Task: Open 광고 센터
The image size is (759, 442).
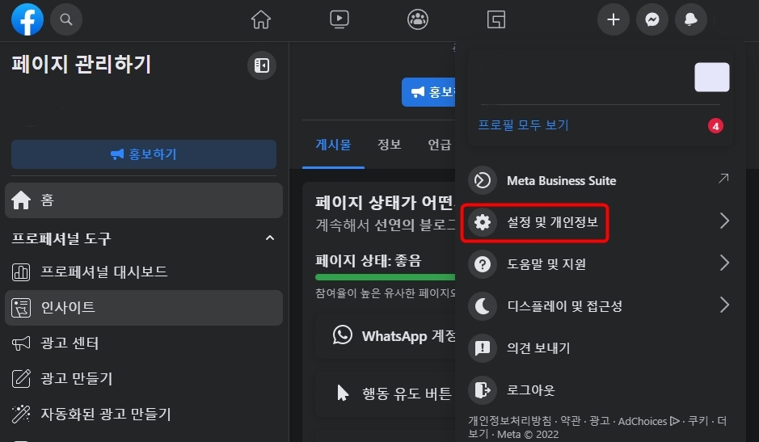Action: pos(144,343)
